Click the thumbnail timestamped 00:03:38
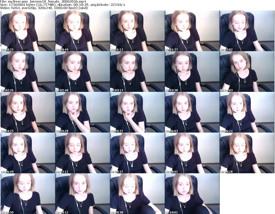The height and width of the screenshot is (214, 275). coord(192,72)
